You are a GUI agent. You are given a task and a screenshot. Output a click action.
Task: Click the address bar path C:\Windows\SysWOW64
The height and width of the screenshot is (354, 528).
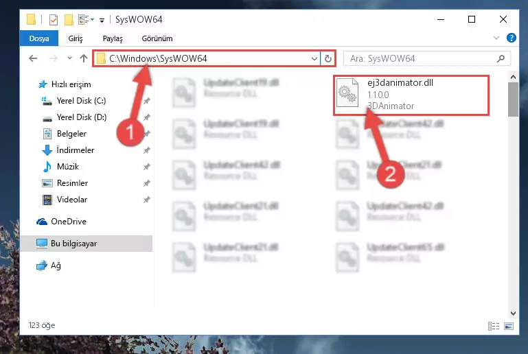[x=158, y=58]
